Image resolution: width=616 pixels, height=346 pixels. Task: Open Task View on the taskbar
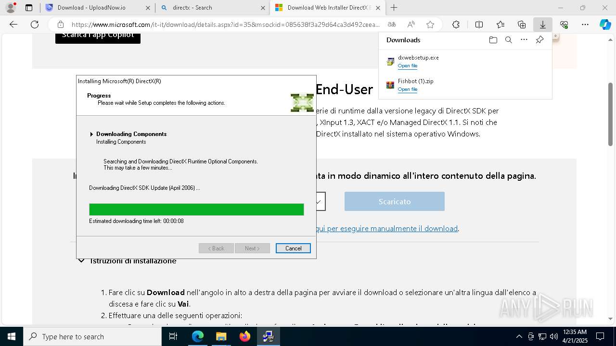173,336
